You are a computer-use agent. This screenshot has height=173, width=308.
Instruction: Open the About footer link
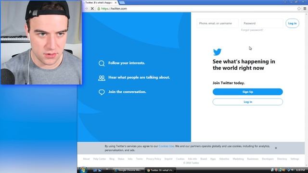(86, 159)
